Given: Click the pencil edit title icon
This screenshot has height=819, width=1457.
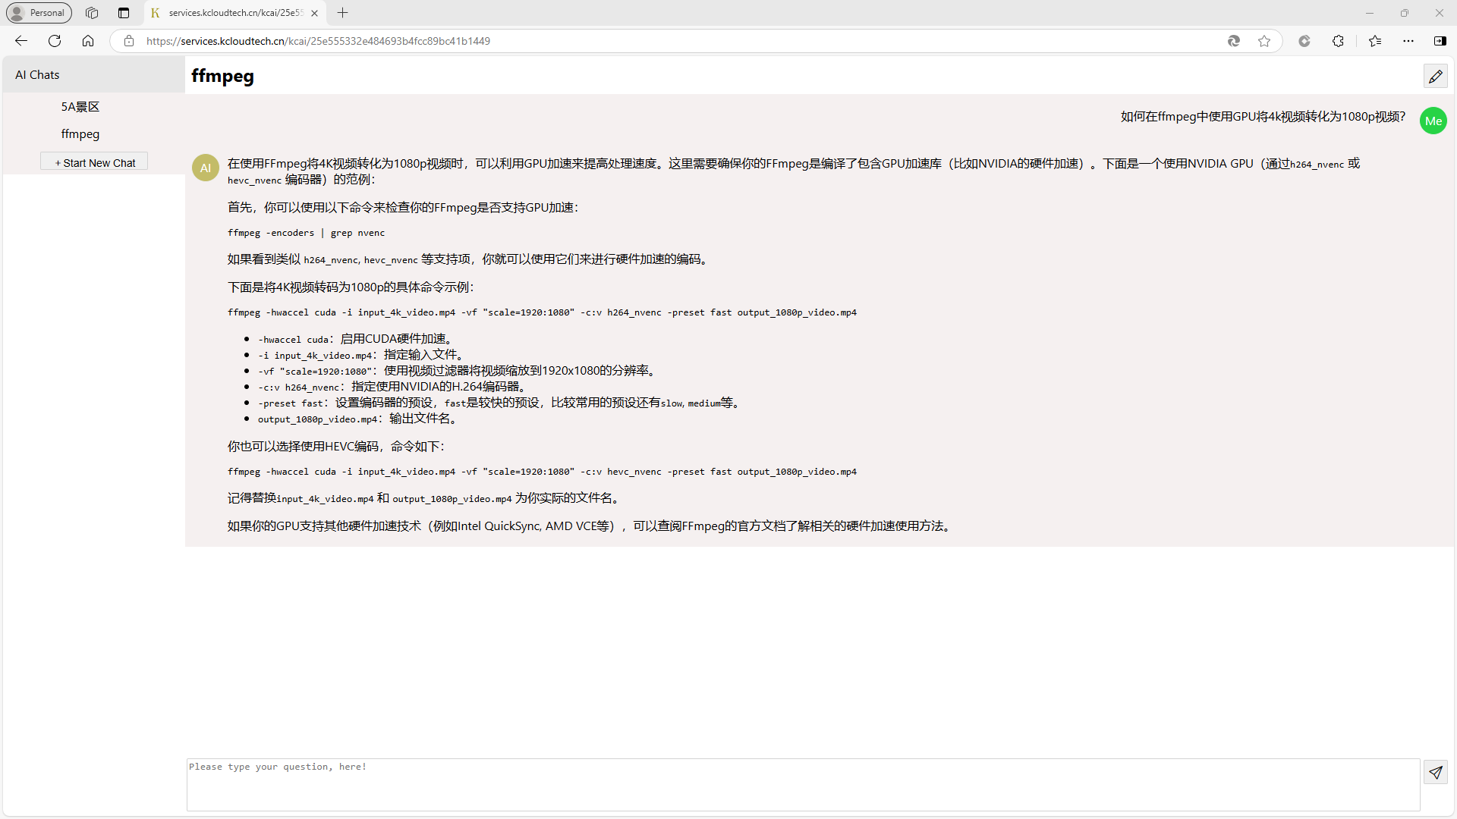Looking at the screenshot, I should (1435, 76).
